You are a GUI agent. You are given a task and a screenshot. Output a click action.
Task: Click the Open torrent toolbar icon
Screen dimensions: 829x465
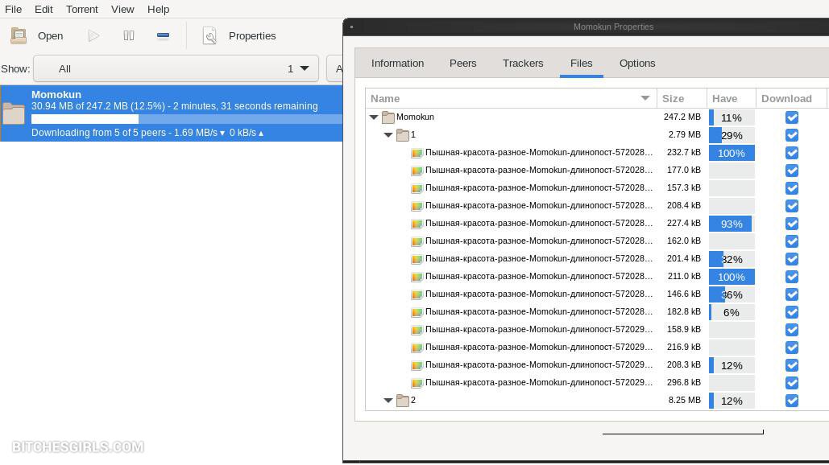(x=19, y=35)
